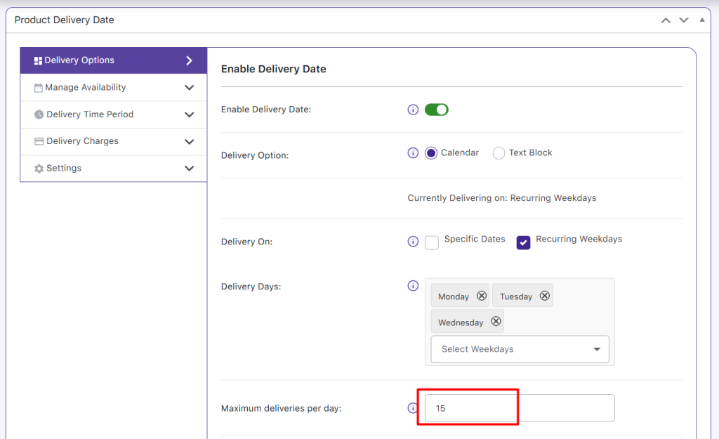Screen dimensions: 719x439
Task: Click info icon next to Delivery Days
Action: click(x=413, y=287)
